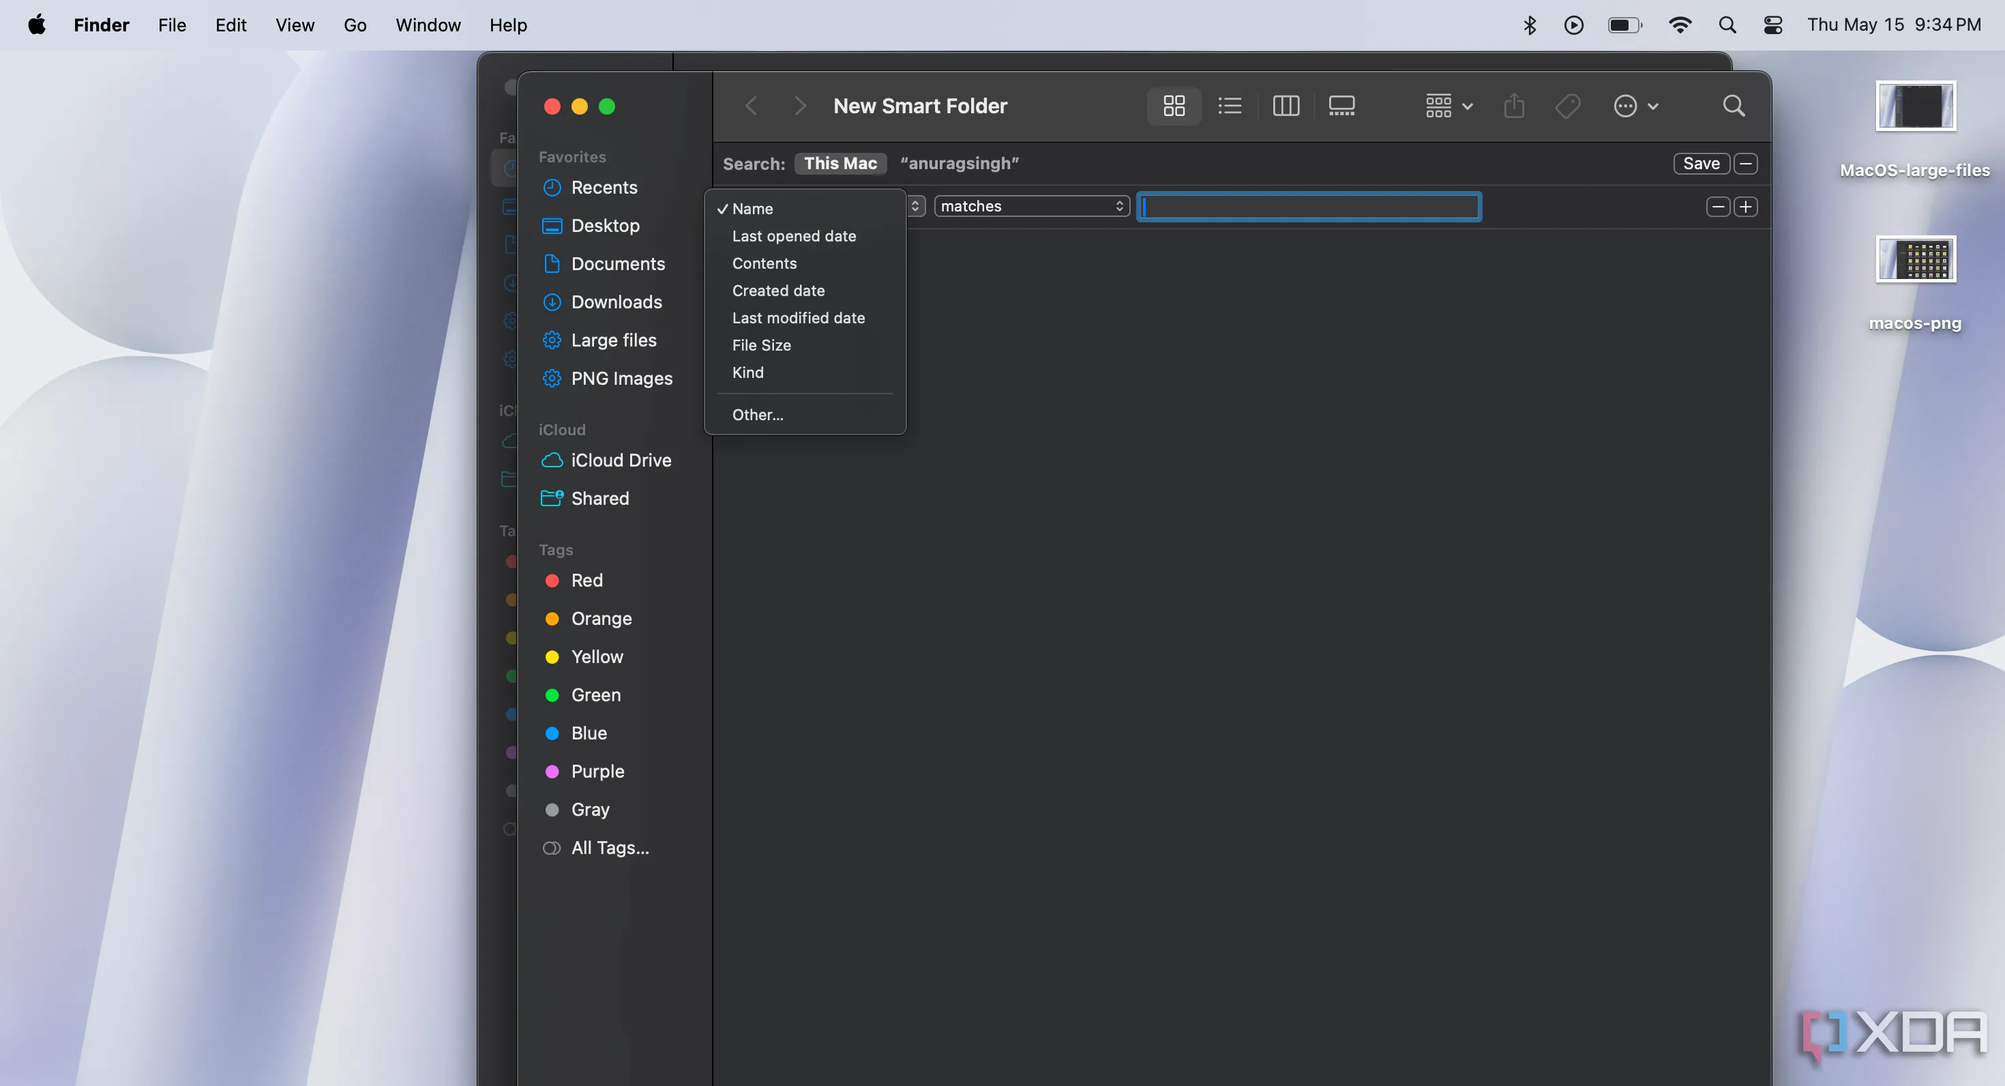Open the Action ellipsis menu
Image resolution: width=2005 pixels, height=1086 pixels.
click(x=1635, y=106)
